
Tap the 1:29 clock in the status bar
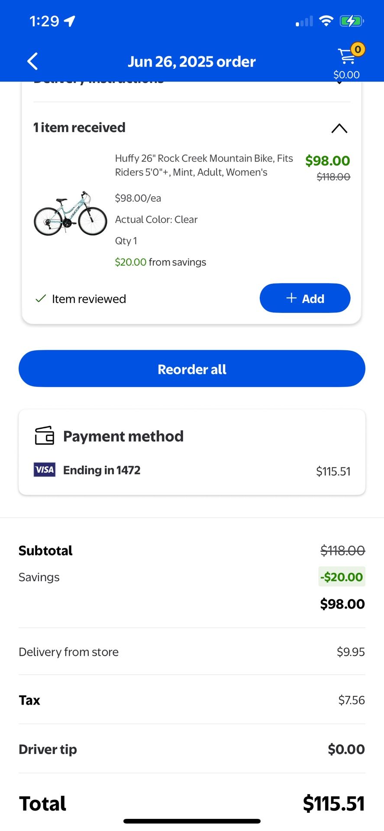tap(43, 20)
